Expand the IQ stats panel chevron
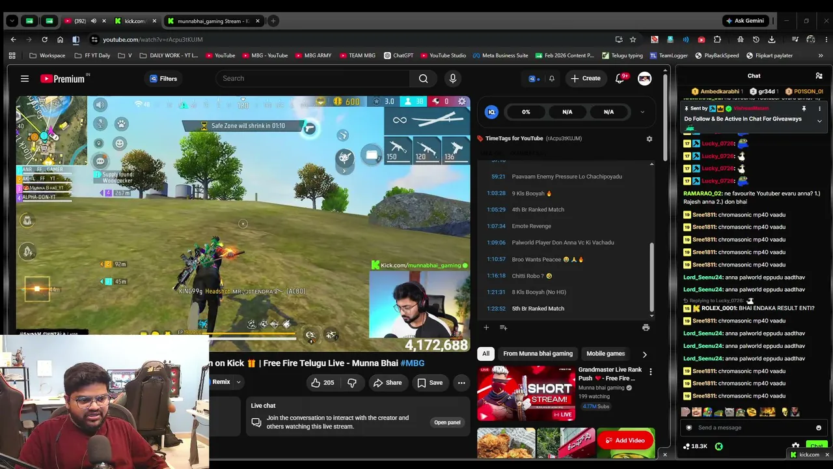The height and width of the screenshot is (469, 833). 642,112
